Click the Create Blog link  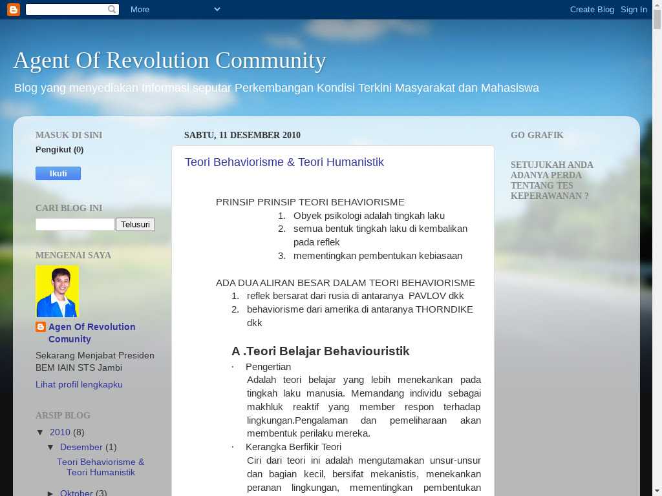click(x=592, y=9)
